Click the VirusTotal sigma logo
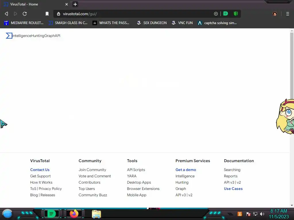The width and height of the screenshot is (294, 220). tap(9, 36)
